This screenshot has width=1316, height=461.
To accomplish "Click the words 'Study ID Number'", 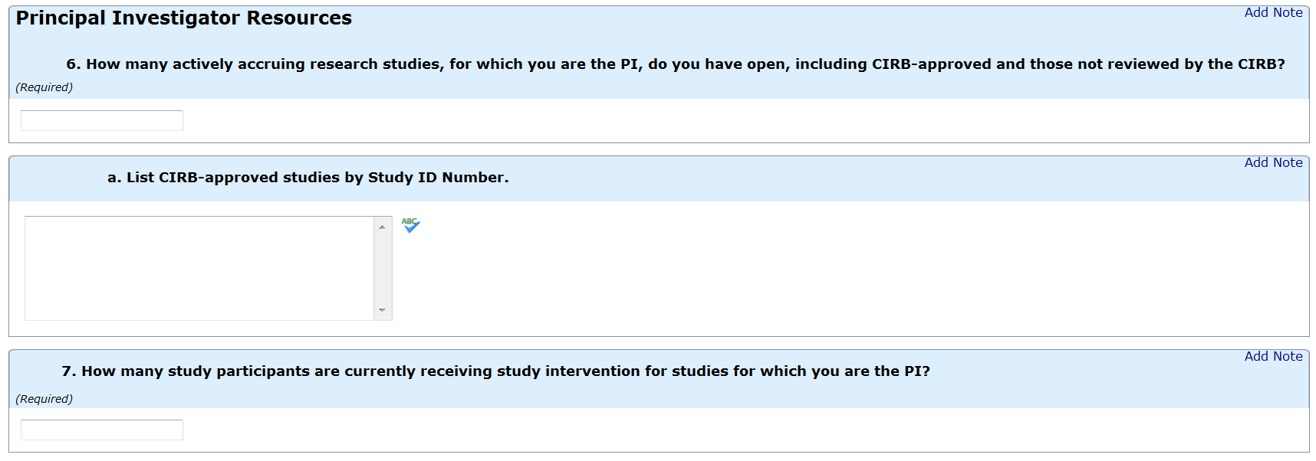I will pyautogui.click(x=437, y=178).
